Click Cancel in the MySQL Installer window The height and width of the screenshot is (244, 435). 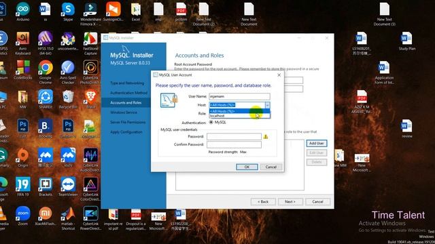coord(317,202)
